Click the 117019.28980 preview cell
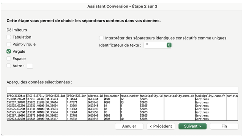This screenshot has width=243, height=137. pos(35,99)
